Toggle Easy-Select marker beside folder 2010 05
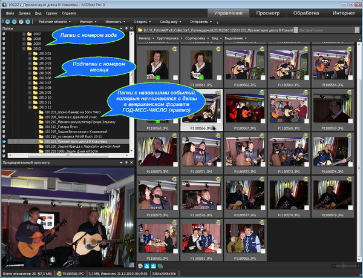Viewport: 363px width, 278px height. pos(4,73)
